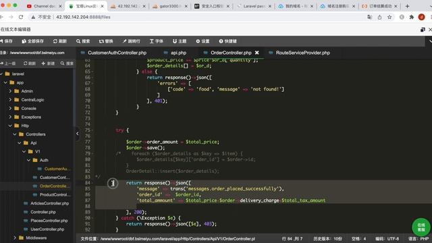The width and height of the screenshot is (432, 243).
Task: Click browser back arrow
Action: point(1,17)
